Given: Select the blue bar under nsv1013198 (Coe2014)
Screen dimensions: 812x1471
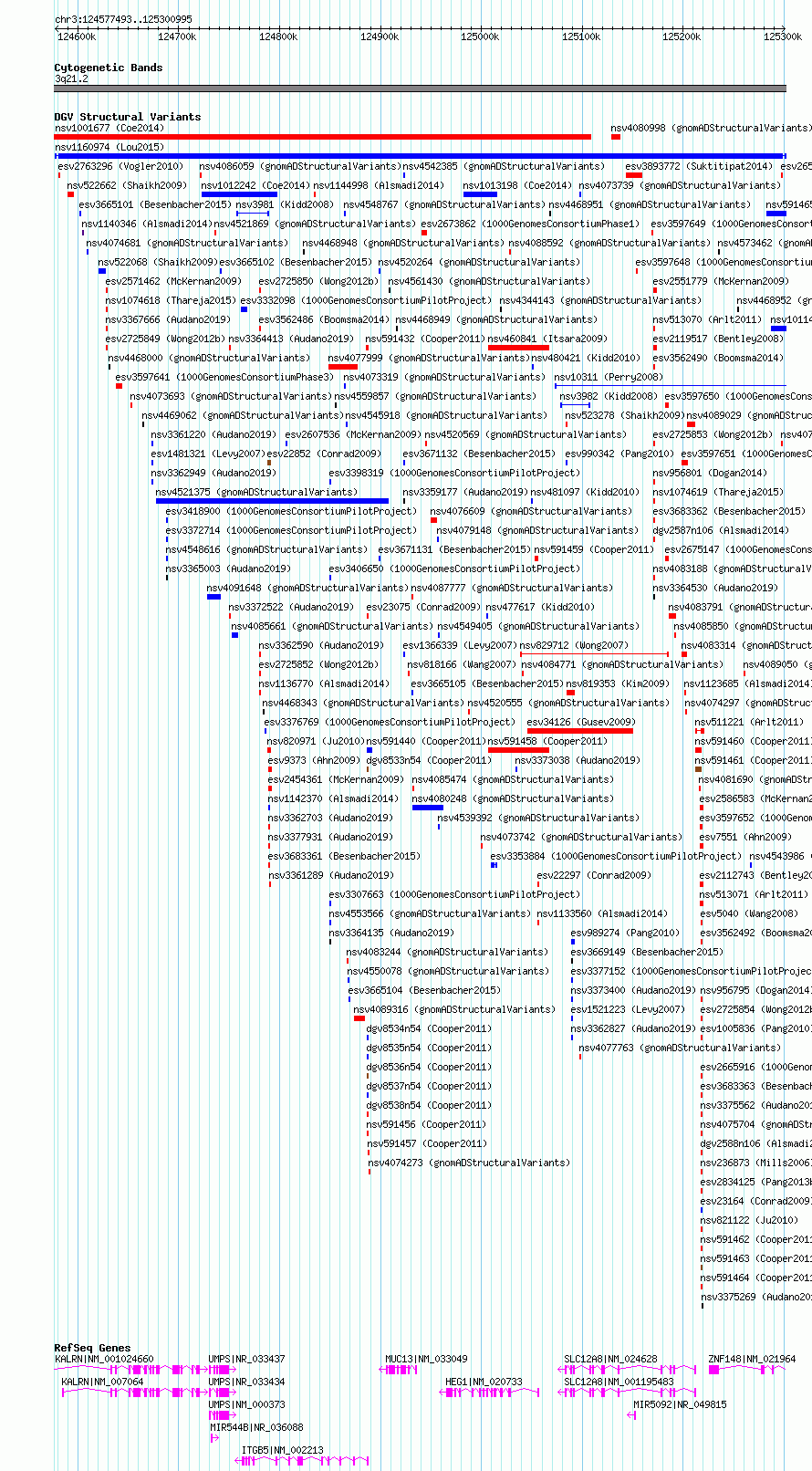Looking at the screenshot, I should click(480, 194).
